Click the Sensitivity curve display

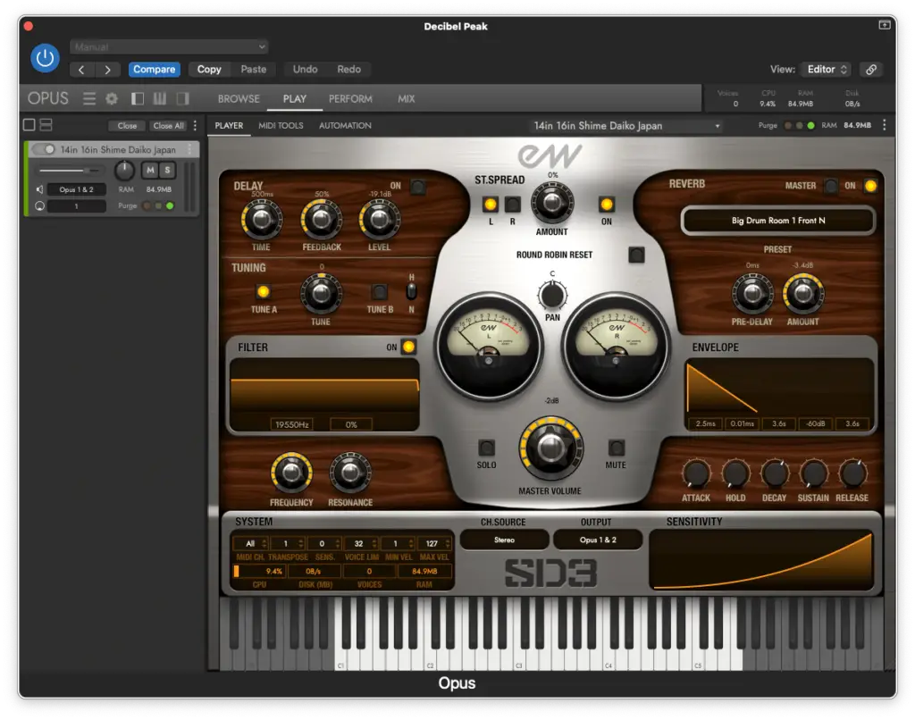coord(761,560)
